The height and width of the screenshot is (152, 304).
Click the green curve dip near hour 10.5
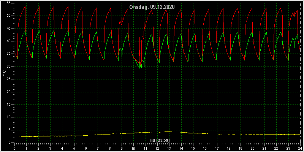(x=139, y=68)
